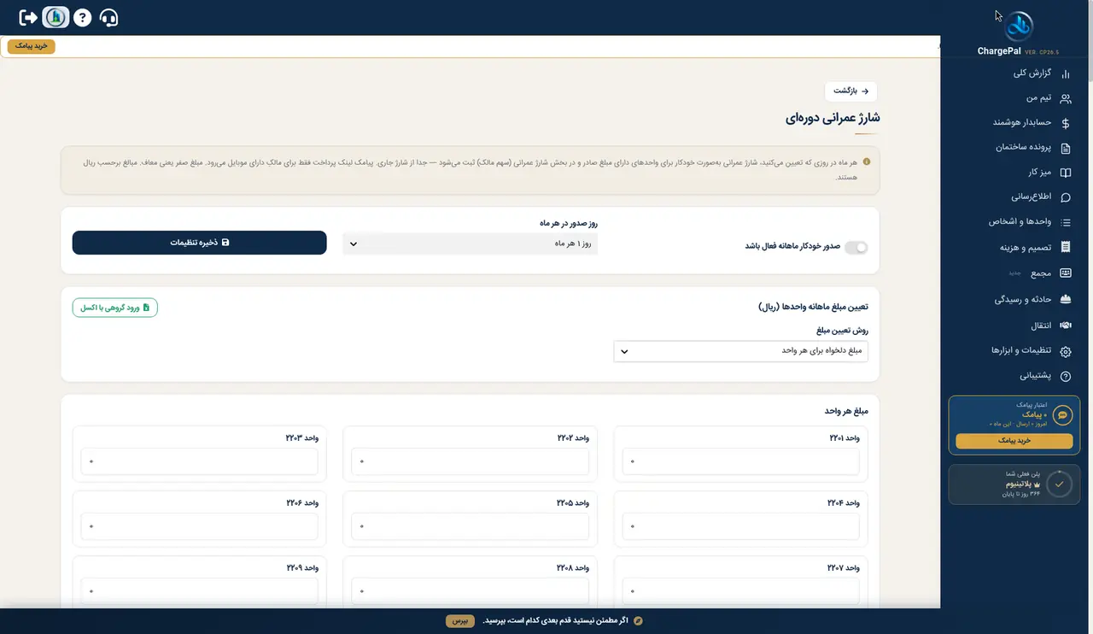The height and width of the screenshot is (634, 1093).
Task: Click the question mark help icon
Action: point(82,17)
